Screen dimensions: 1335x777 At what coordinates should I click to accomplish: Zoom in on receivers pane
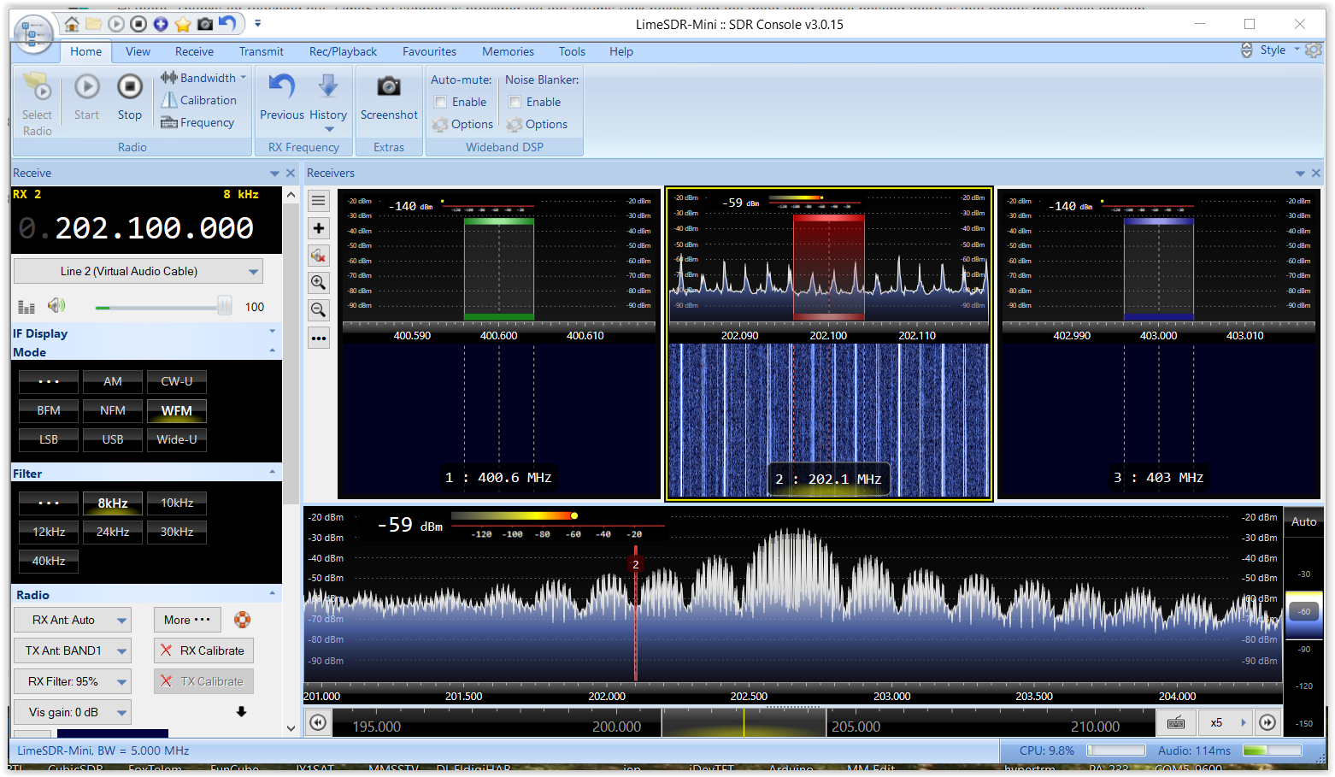pyautogui.click(x=319, y=283)
